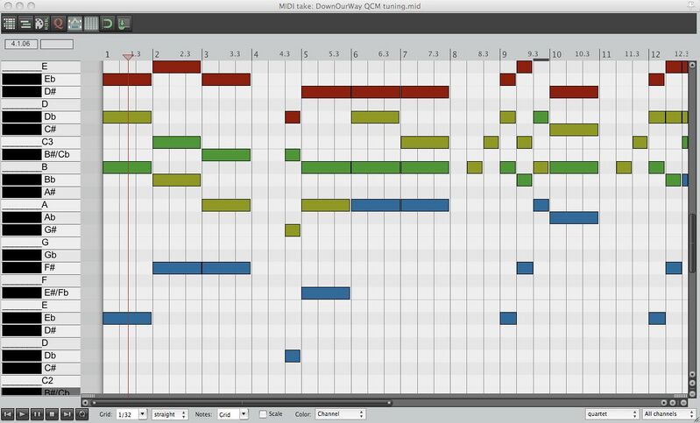
Task: Open the All channels dropdown
Action: point(668,414)
